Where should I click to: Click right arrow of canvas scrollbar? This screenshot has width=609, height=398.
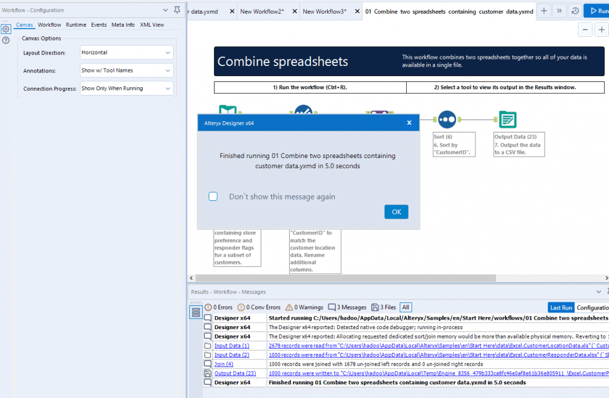[x=606, y=278]
